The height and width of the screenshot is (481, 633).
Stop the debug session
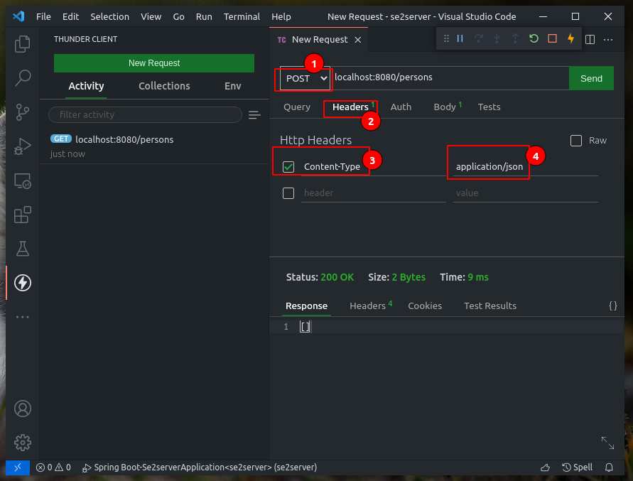[552, 38]
